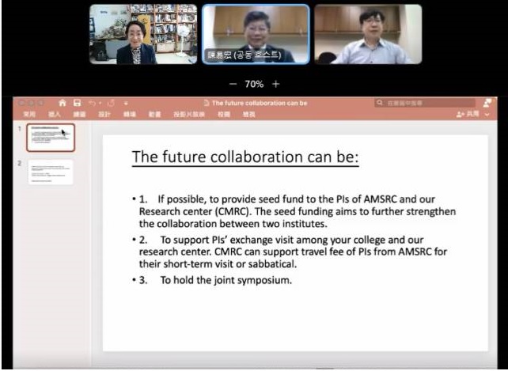This screenshot has width=508, height=371.
Task: Click the slide title 'The future collaboration can be:'
Action: tap(245, 157)
